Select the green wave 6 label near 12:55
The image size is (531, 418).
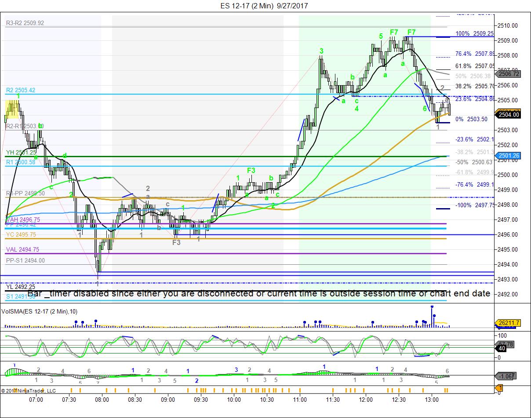point(425,108)
